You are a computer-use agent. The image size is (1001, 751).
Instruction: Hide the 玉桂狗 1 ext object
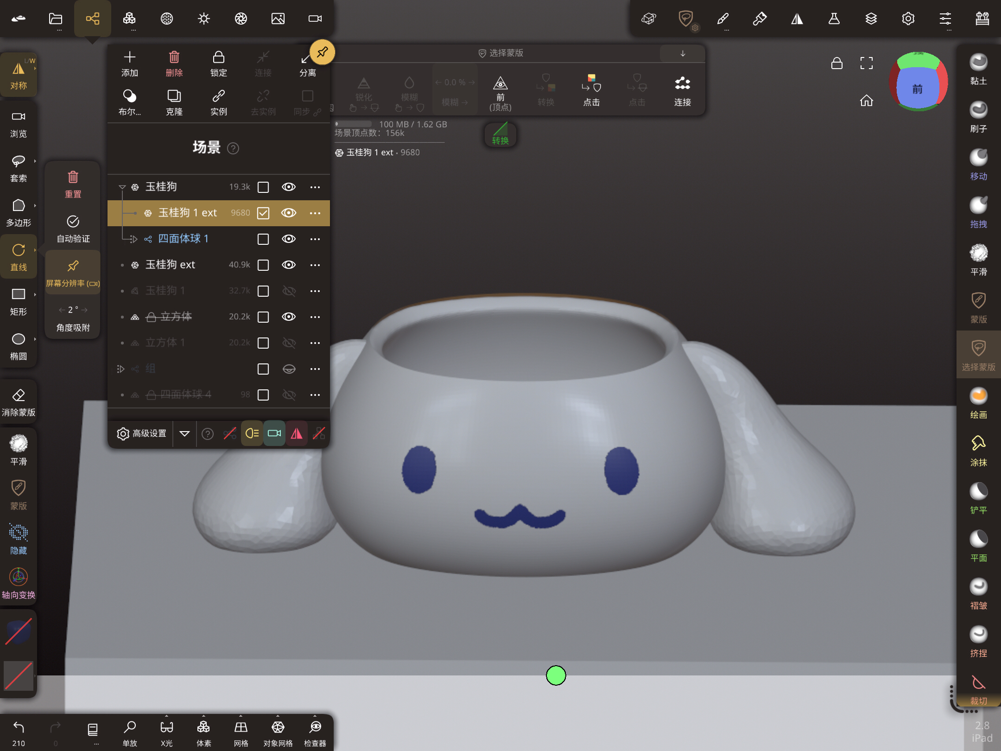[289, 213]
